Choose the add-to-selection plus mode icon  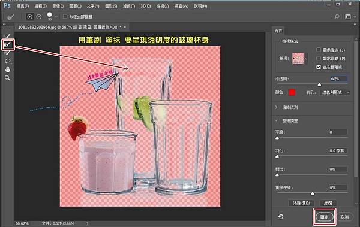click(29, 17)
